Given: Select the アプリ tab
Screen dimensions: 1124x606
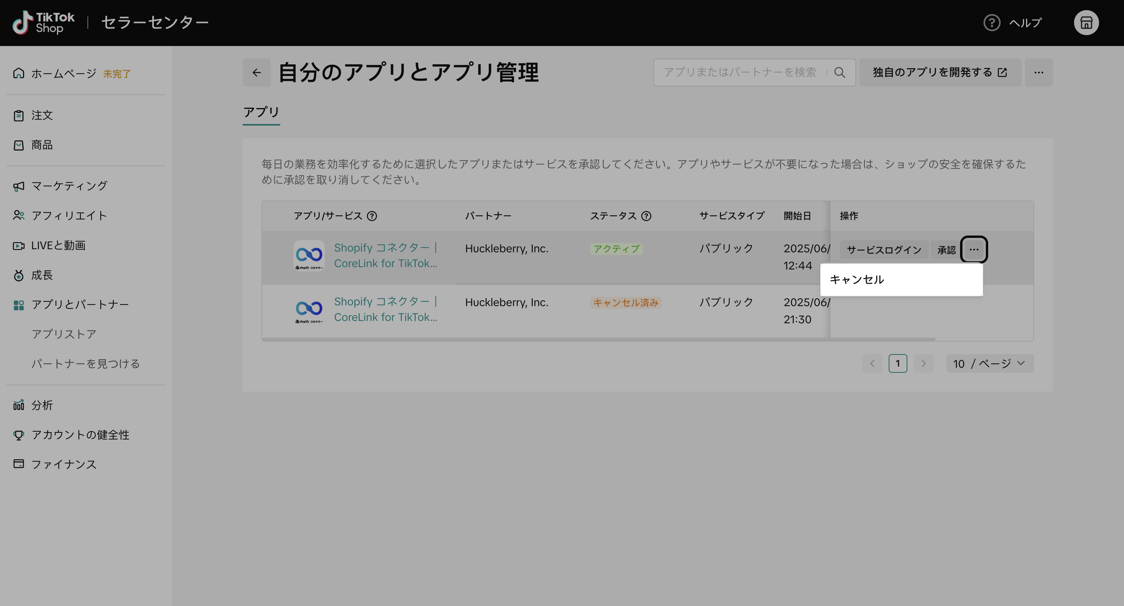Looking at the screenshot, I should point(261,112).
